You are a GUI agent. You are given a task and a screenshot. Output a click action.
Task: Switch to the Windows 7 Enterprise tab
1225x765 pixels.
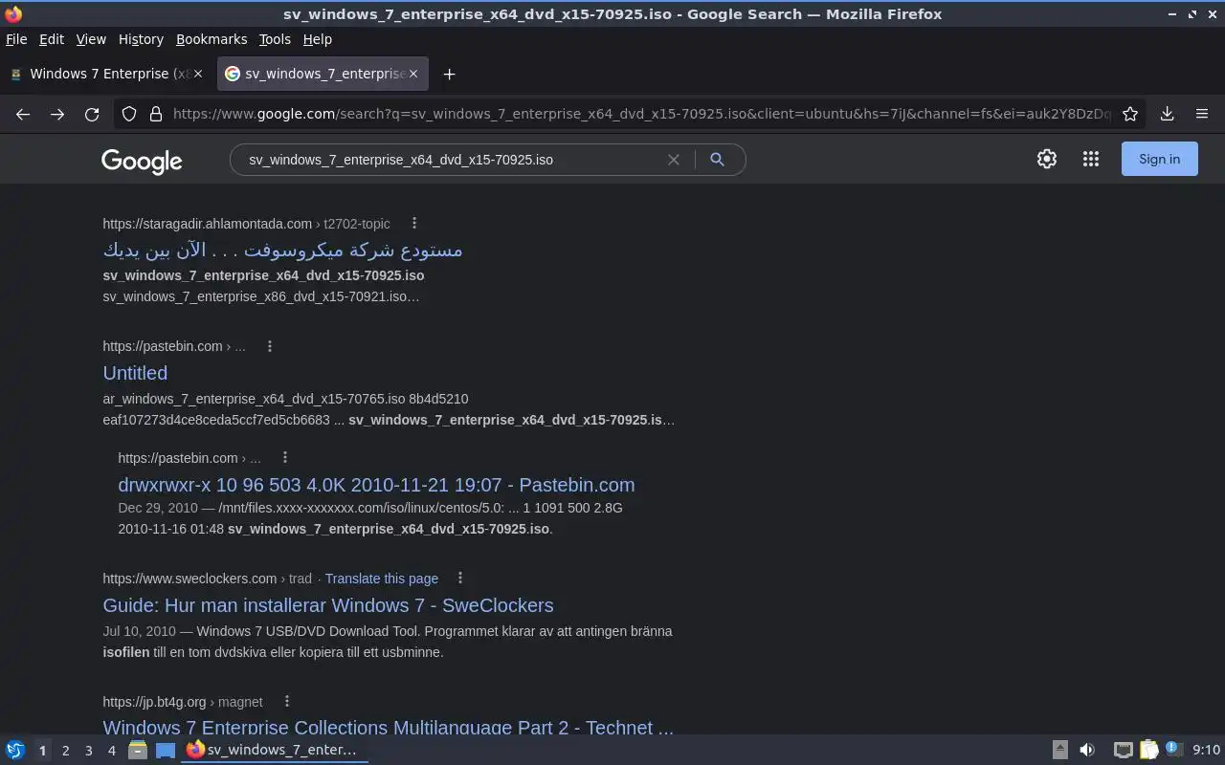(106, 74)
